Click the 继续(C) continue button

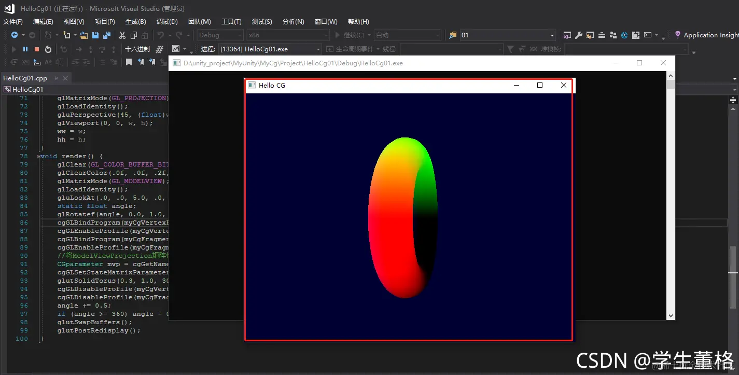[350, 35]
